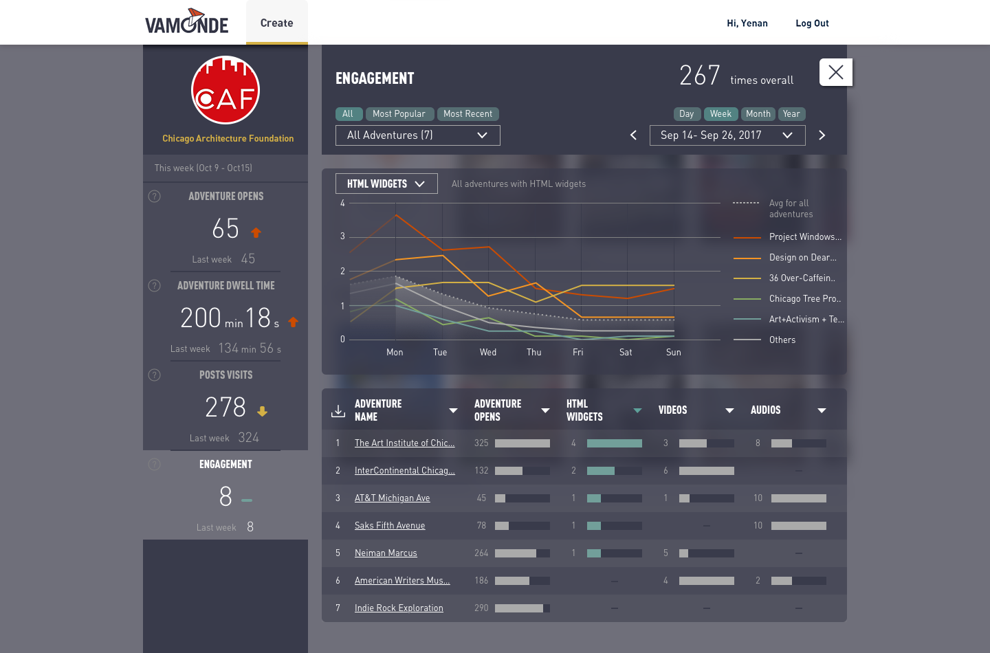990x653 pixels.
Task: Open All Adventures (7) dropdown
Action: coord(418,135)
